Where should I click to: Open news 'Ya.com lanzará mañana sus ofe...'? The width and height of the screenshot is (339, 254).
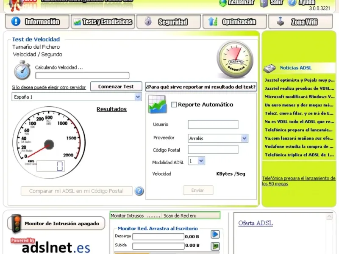coord(299,138)
